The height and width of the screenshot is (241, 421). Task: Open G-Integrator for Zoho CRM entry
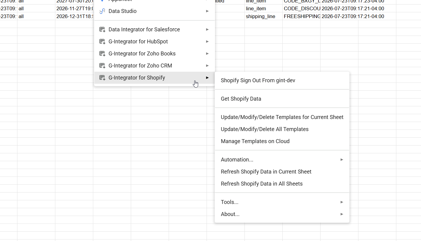coord(155,66)
